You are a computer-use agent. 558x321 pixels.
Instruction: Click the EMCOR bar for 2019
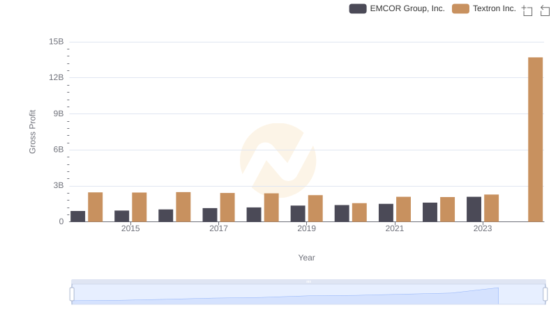pyautogui.click(x=298, y=214)
